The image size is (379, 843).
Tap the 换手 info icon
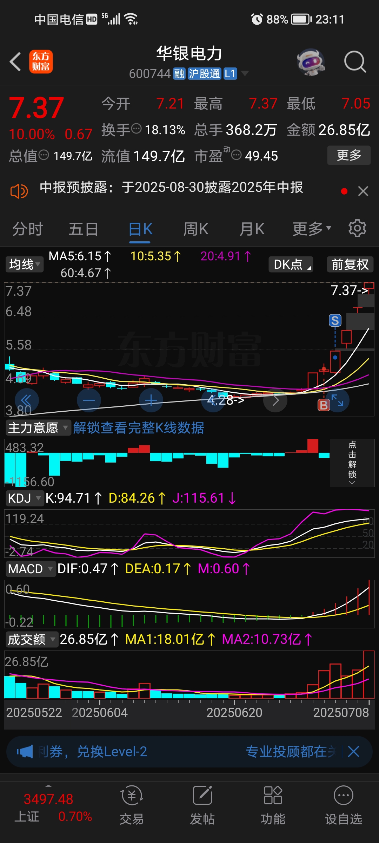coord(136,129)
